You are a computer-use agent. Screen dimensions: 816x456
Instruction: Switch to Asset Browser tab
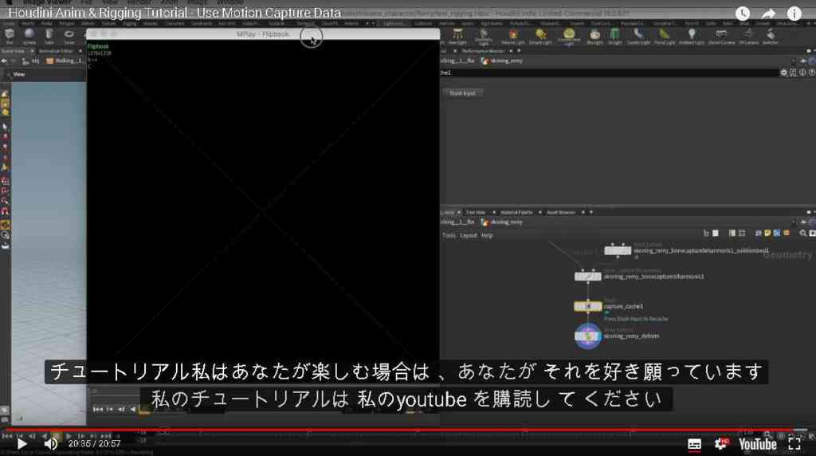pyautogui.click(x=560, y=212)
